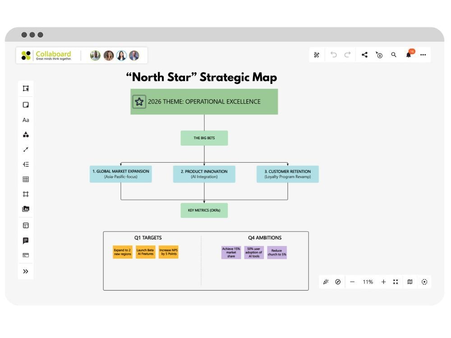Open the text tool labeled Aa
Image resolution: width=451 pixels, height=338 pixels.
26,120
